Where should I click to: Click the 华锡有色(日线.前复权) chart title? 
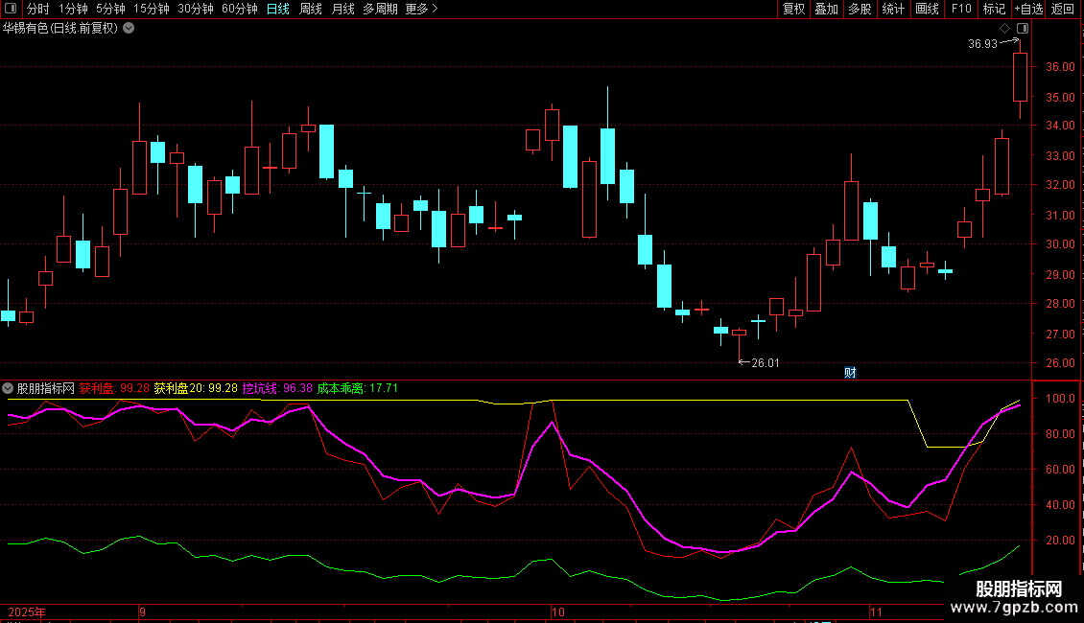pos(60,29)
